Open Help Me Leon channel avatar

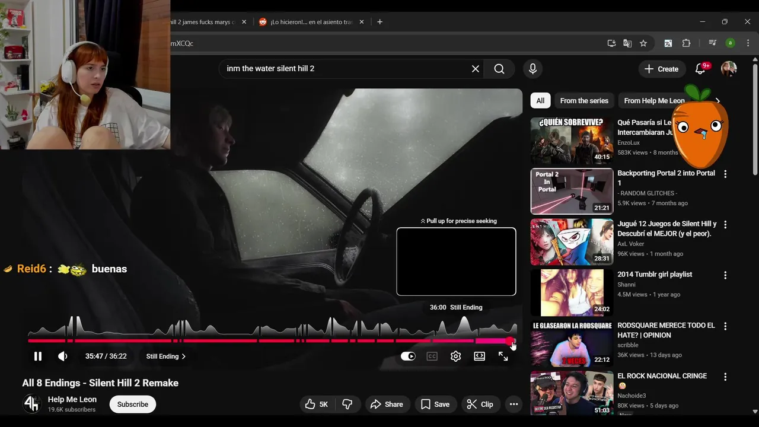[x=31, y=404]
